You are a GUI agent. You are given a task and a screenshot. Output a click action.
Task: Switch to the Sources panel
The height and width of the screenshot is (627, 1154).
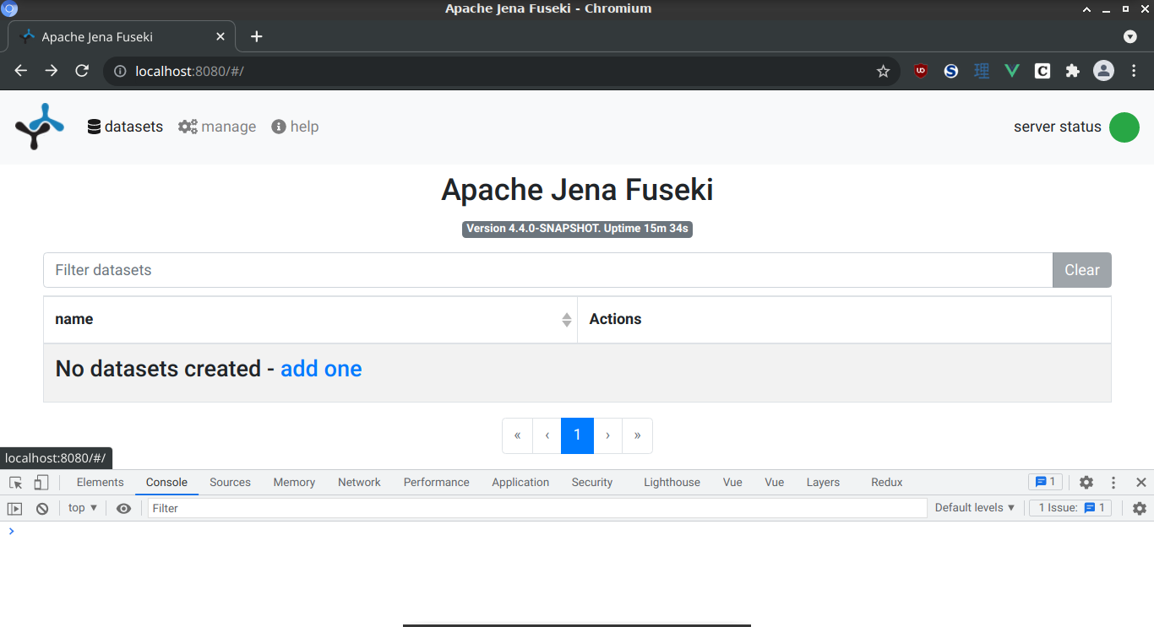pos(230,483)
